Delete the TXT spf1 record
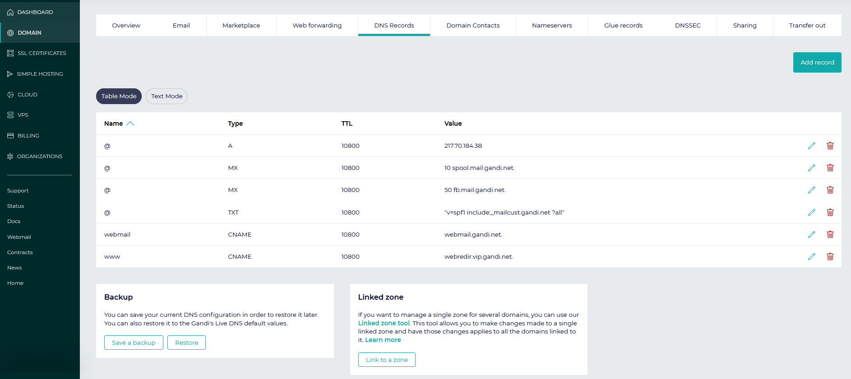851x379 pixels. click(x=830, y=212)
